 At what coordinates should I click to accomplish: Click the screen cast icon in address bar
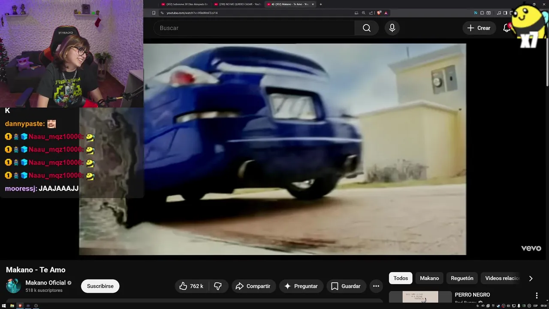356,13
